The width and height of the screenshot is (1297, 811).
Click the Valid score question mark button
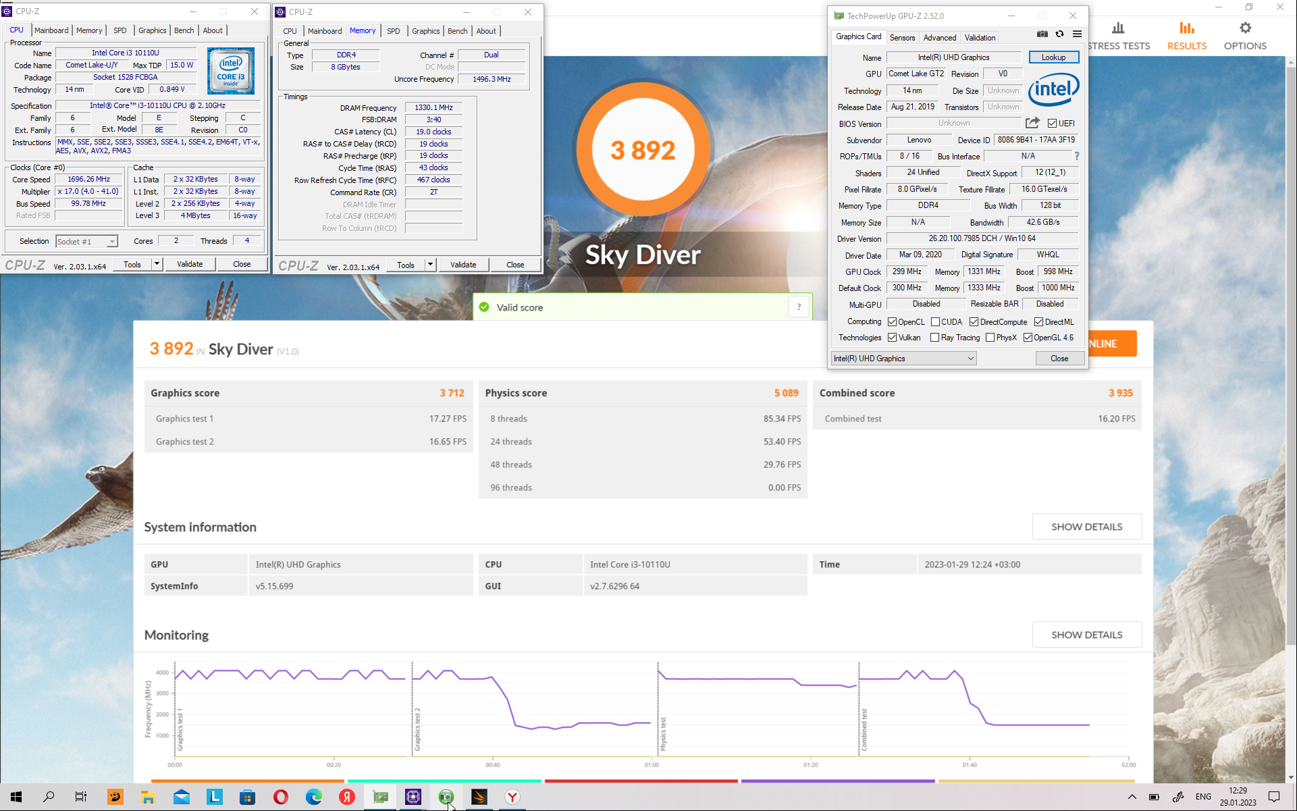tap(799, 307)
